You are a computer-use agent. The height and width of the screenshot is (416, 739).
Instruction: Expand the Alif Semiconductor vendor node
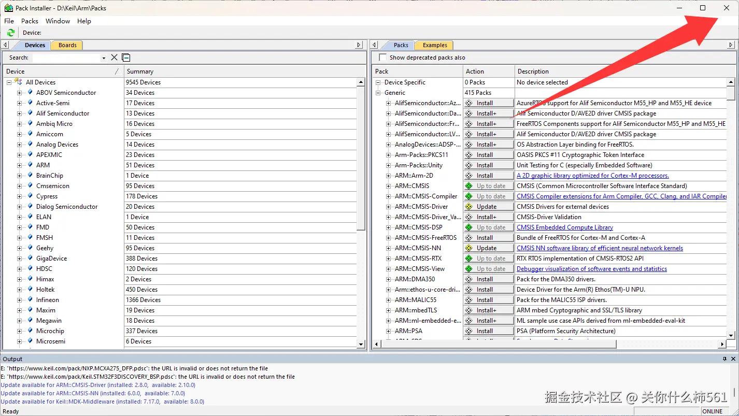(19, 113)
